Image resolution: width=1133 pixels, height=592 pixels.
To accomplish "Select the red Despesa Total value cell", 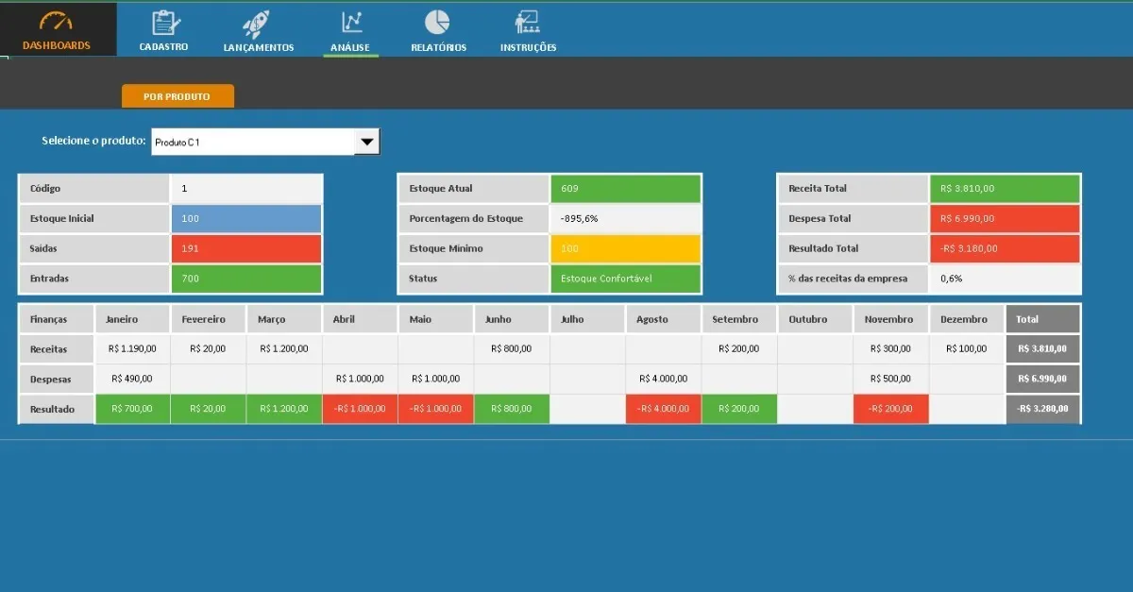I will 1006,219.
